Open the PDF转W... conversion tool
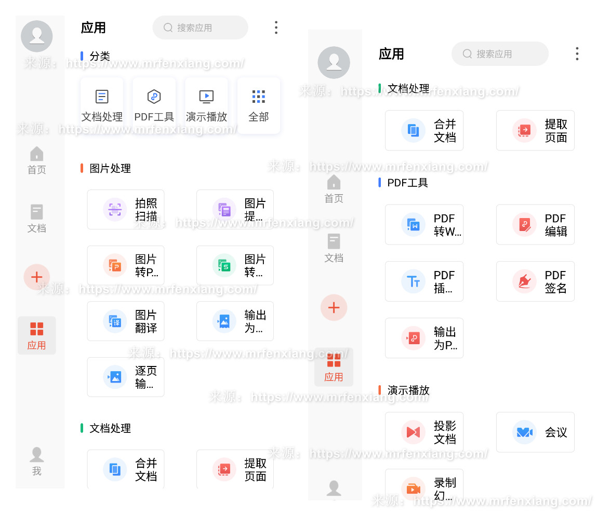The width and height of the screenshot is (611, 516). [424, 225]
